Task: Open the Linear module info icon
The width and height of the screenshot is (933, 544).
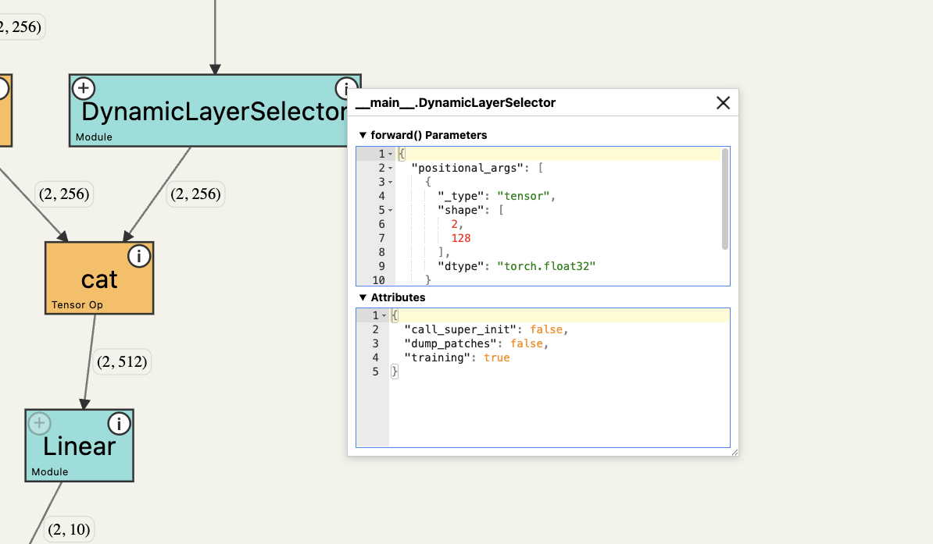Action: click(x=119, y=423)
